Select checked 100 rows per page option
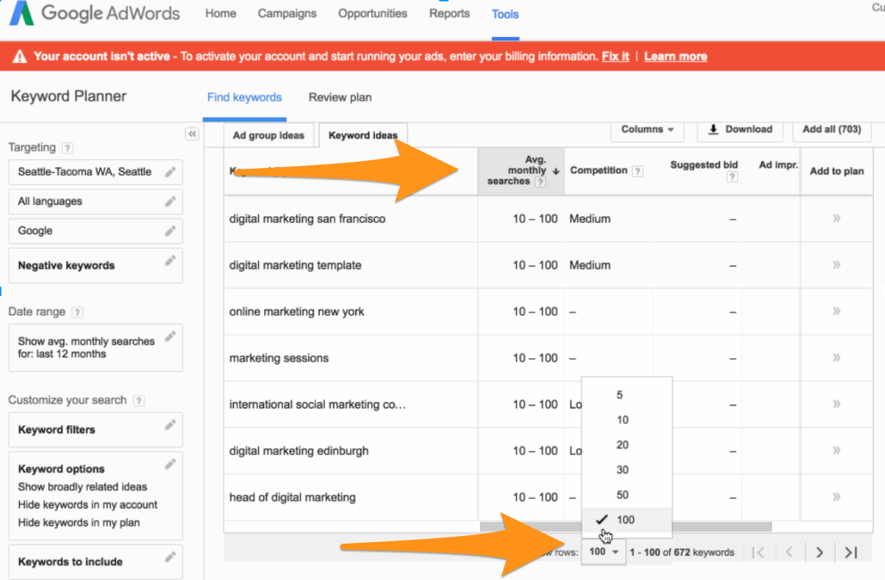 pyautogui.click(x=627, y=519)
